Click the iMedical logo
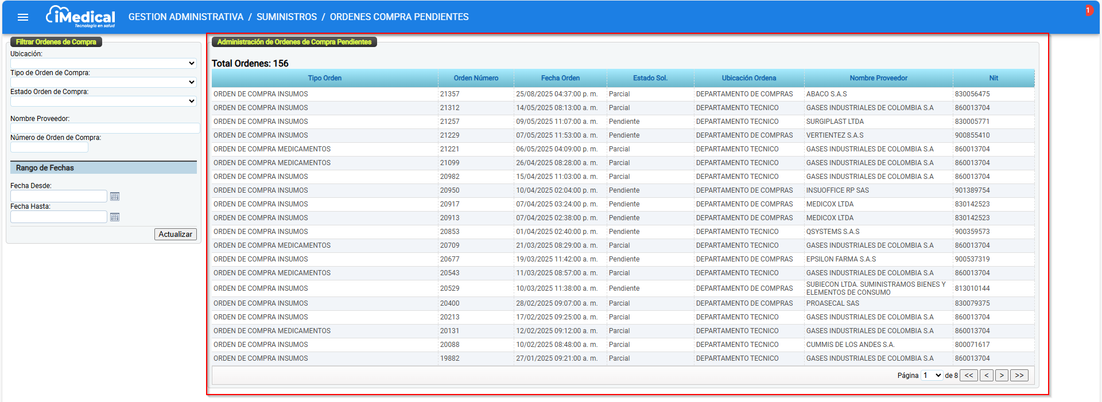Viewport: 1102px width, 402px height. pyautogui.click(x=80, y=17)
